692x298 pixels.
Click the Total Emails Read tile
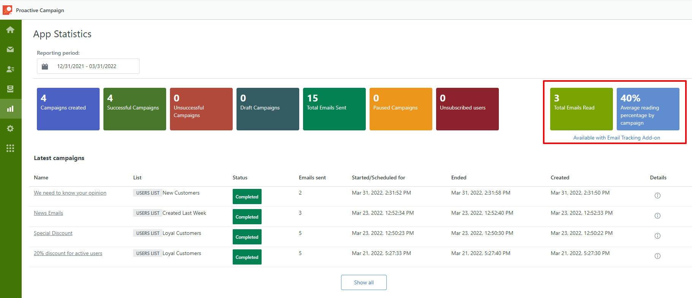coord(581,109)
